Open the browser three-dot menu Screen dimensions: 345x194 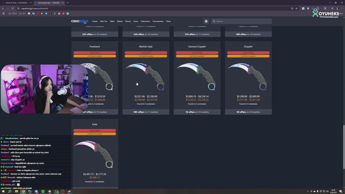[342, 8]
